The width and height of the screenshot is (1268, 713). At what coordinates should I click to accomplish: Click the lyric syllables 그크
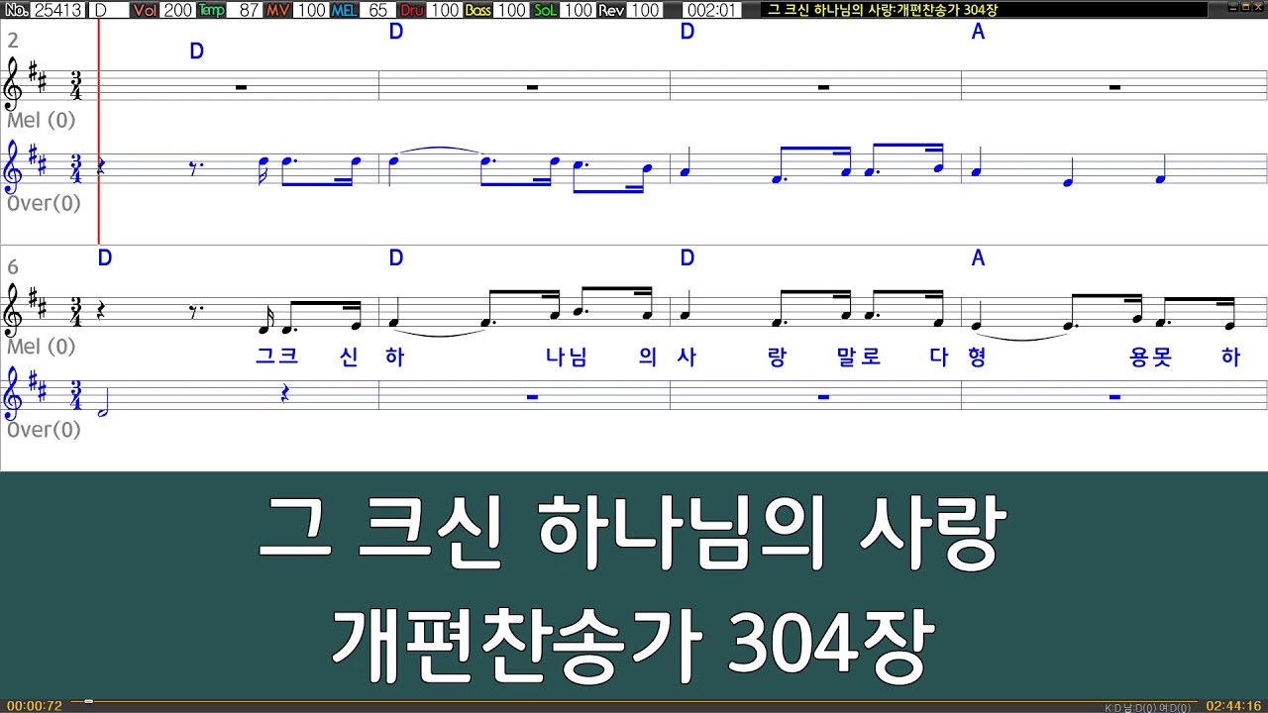pos(276,357)
